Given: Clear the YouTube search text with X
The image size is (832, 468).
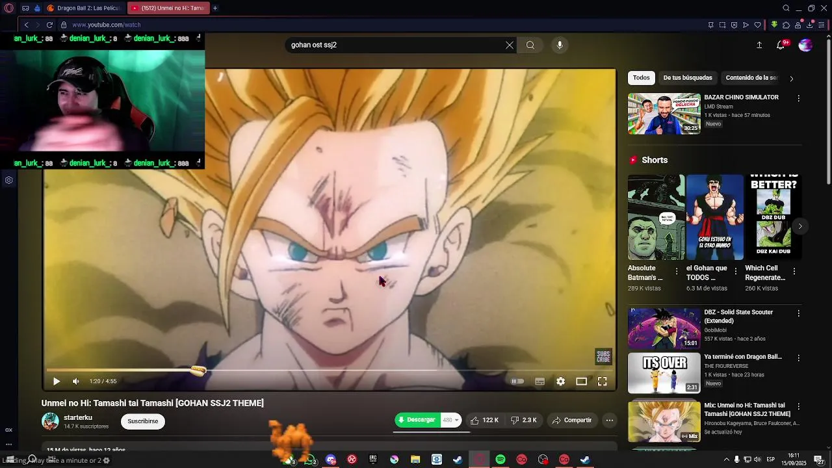Looking at the screenshot, I should click(x=510, y=45).
